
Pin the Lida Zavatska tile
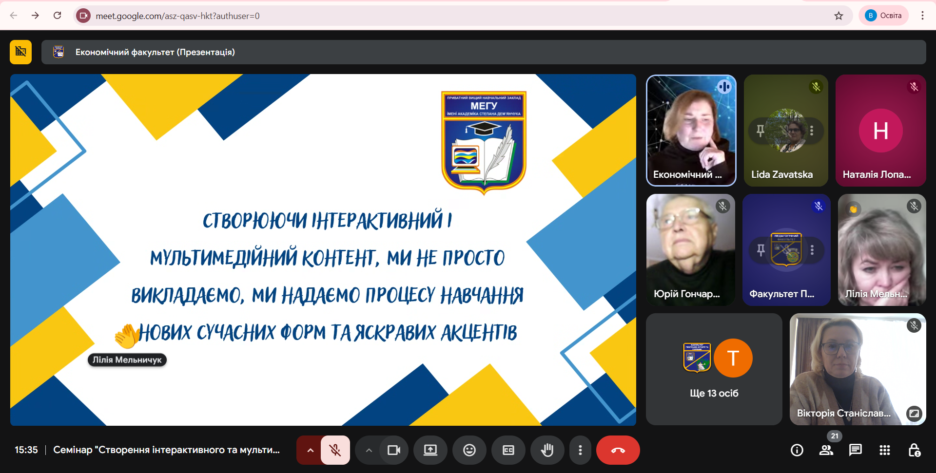point(760,131)
